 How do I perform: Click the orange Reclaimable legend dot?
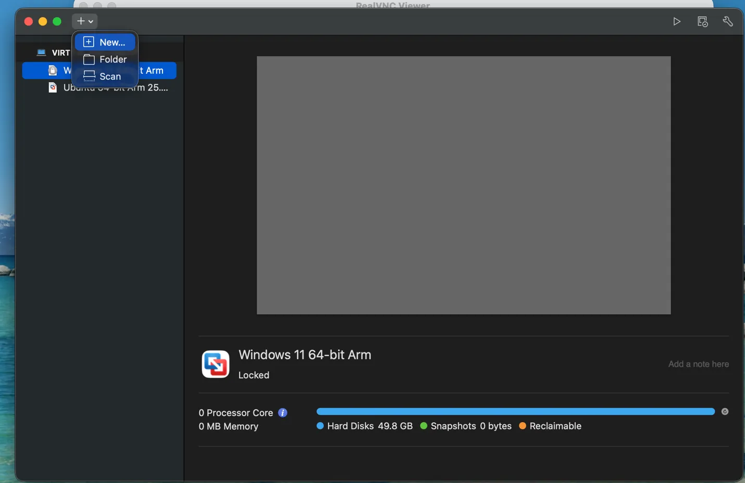click(523, 426)
